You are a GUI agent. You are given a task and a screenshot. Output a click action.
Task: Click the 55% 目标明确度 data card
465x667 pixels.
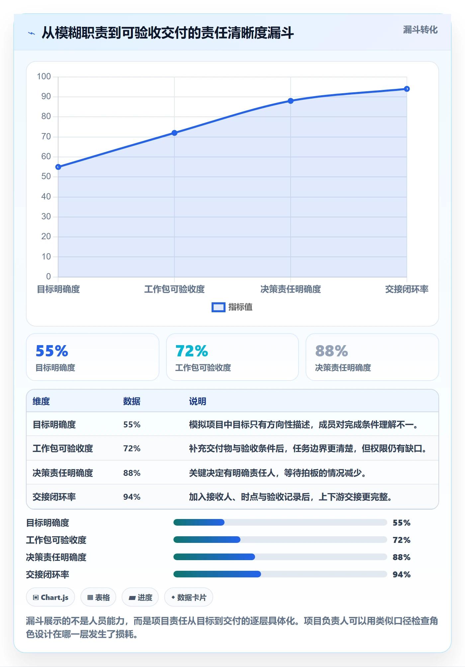click(x=93, y=357)
